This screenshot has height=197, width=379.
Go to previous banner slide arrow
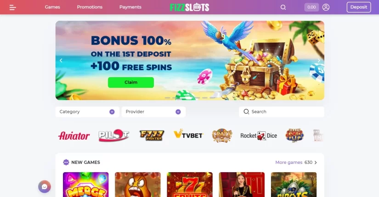click(x=61, y=61)
